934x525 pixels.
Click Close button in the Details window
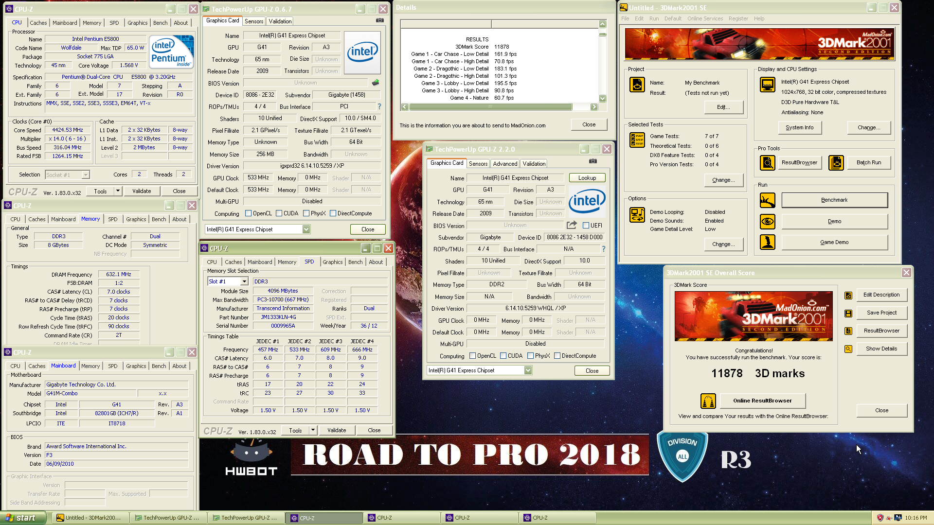[x=589, y=124]
